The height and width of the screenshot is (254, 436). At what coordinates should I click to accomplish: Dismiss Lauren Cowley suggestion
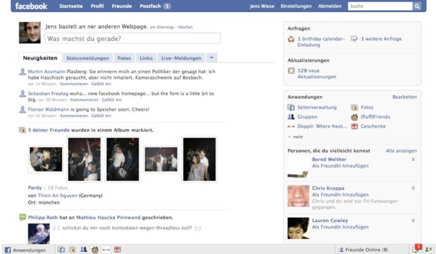click(x=413, y=220)
